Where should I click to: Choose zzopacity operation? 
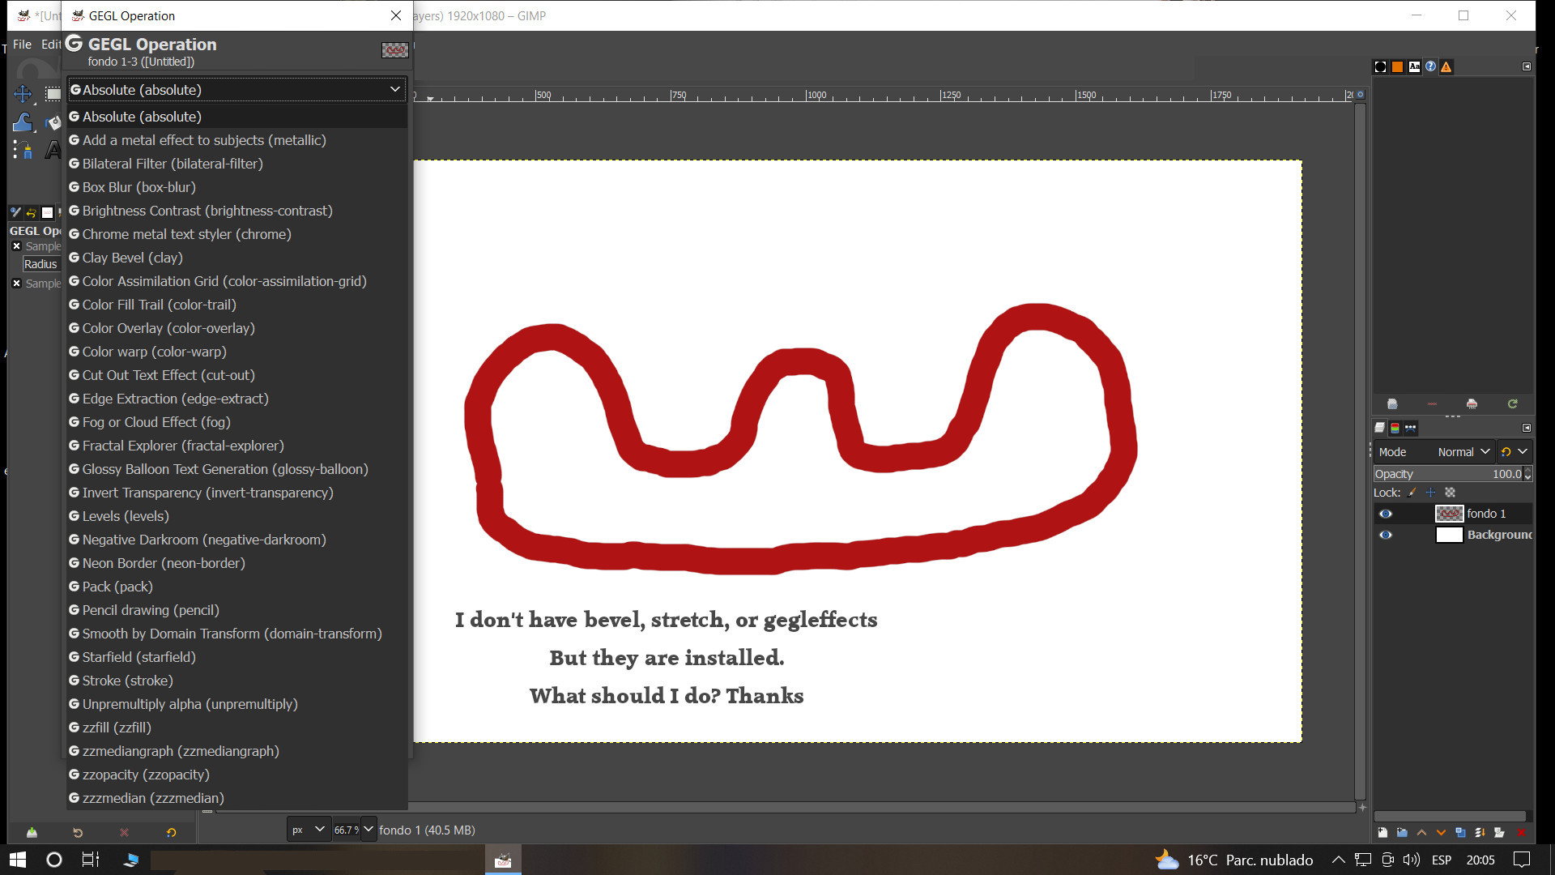click(236, 775)
